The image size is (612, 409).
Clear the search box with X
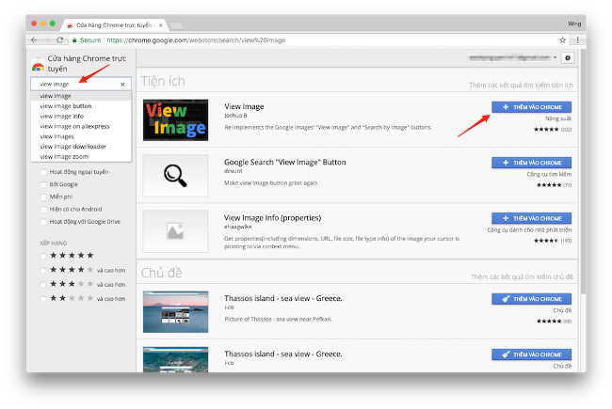[122, 85]
